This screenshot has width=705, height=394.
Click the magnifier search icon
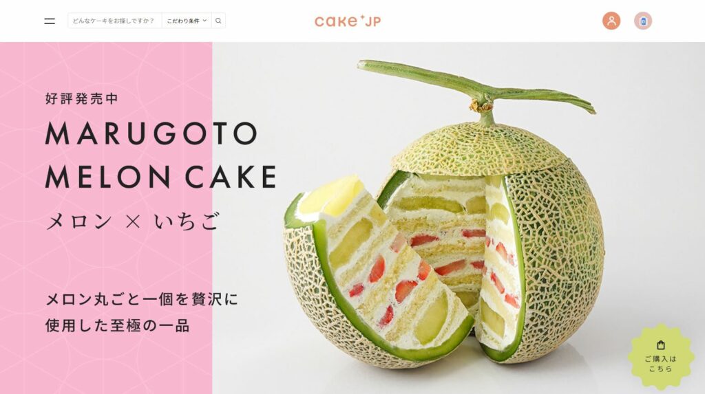(218, 21)
